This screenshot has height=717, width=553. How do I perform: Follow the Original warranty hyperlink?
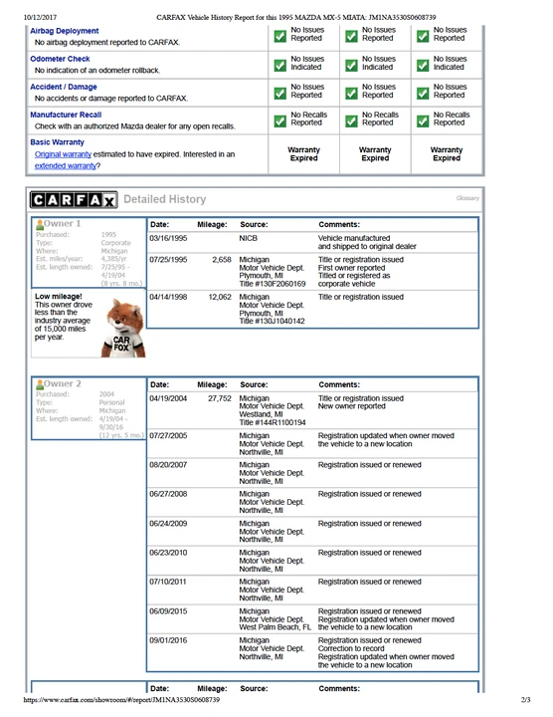[63, 154]
